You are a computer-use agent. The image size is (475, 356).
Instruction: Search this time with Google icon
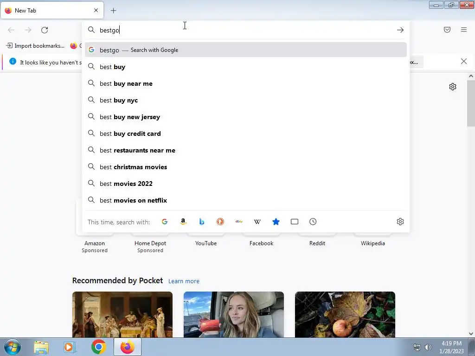(x=165, y=222)
